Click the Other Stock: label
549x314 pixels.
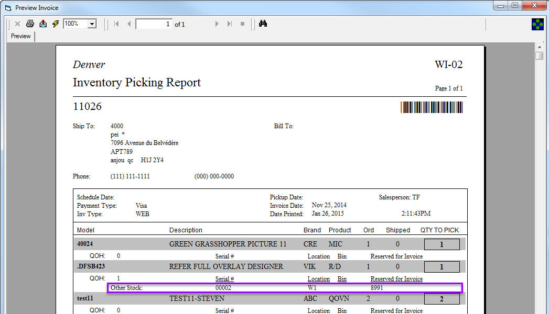point(126,288)
